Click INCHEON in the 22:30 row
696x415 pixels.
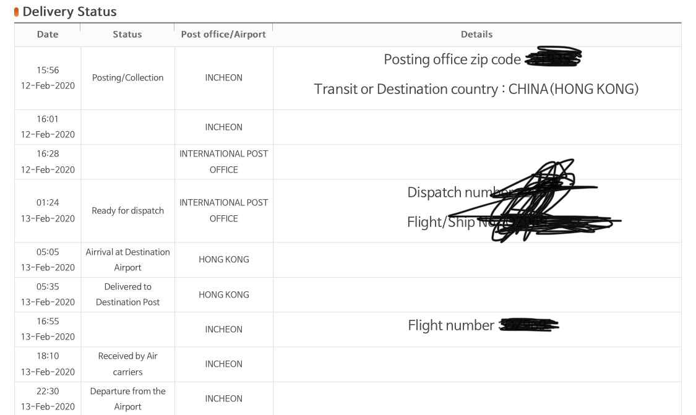tap(224, 398)
